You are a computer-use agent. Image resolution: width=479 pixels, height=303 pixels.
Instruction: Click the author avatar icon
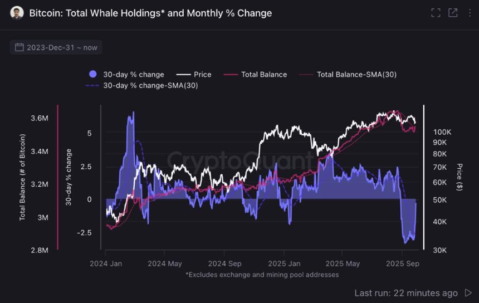pyautogui.click(x=17, y=13)
